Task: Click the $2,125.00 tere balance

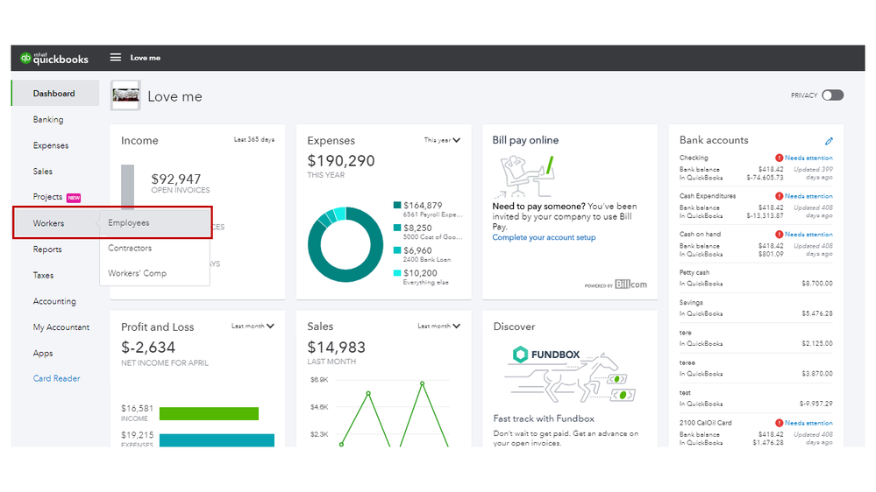Action: [817, 343]
